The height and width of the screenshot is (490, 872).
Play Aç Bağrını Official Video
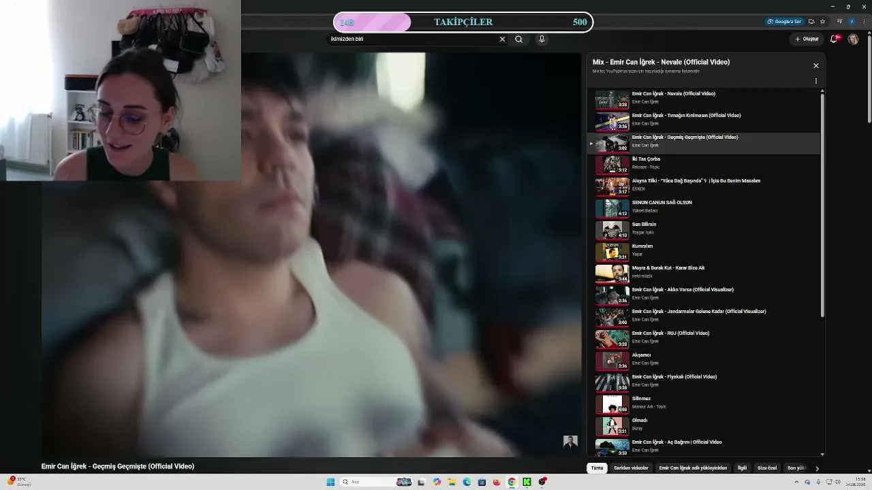pos(704,446)
